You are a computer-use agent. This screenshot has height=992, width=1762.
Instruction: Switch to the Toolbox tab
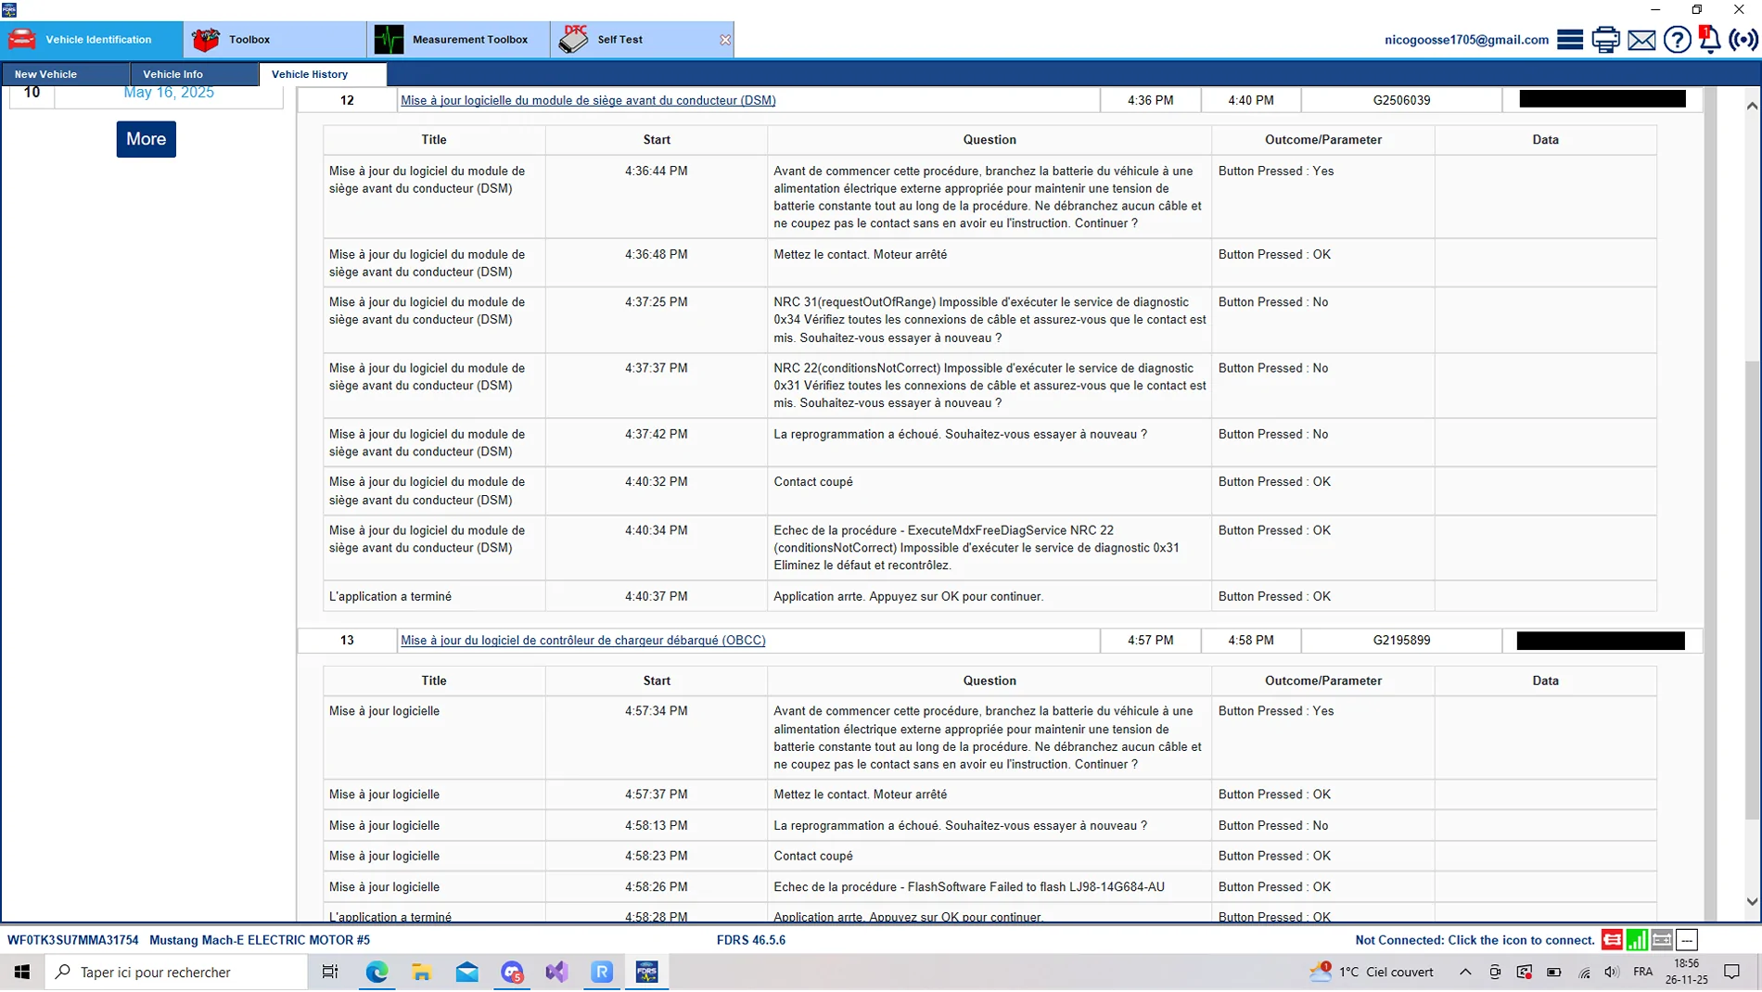[x=275, y=39]
